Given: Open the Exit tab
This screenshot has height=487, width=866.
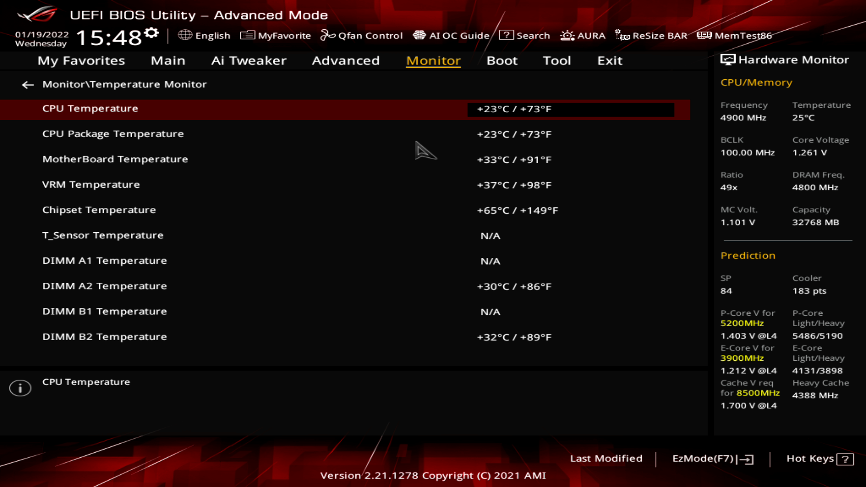Looking at the screenshot, I should (x=610, y=60).
